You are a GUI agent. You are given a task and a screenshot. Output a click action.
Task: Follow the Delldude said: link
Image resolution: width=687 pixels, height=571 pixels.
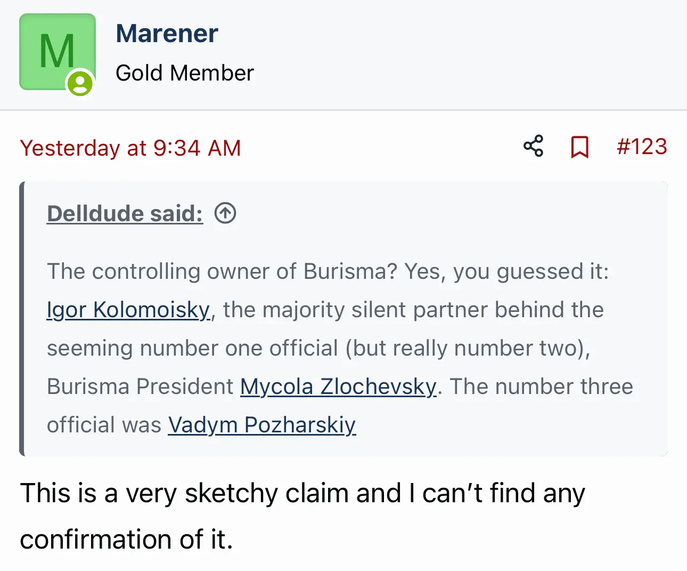[125, 213]
